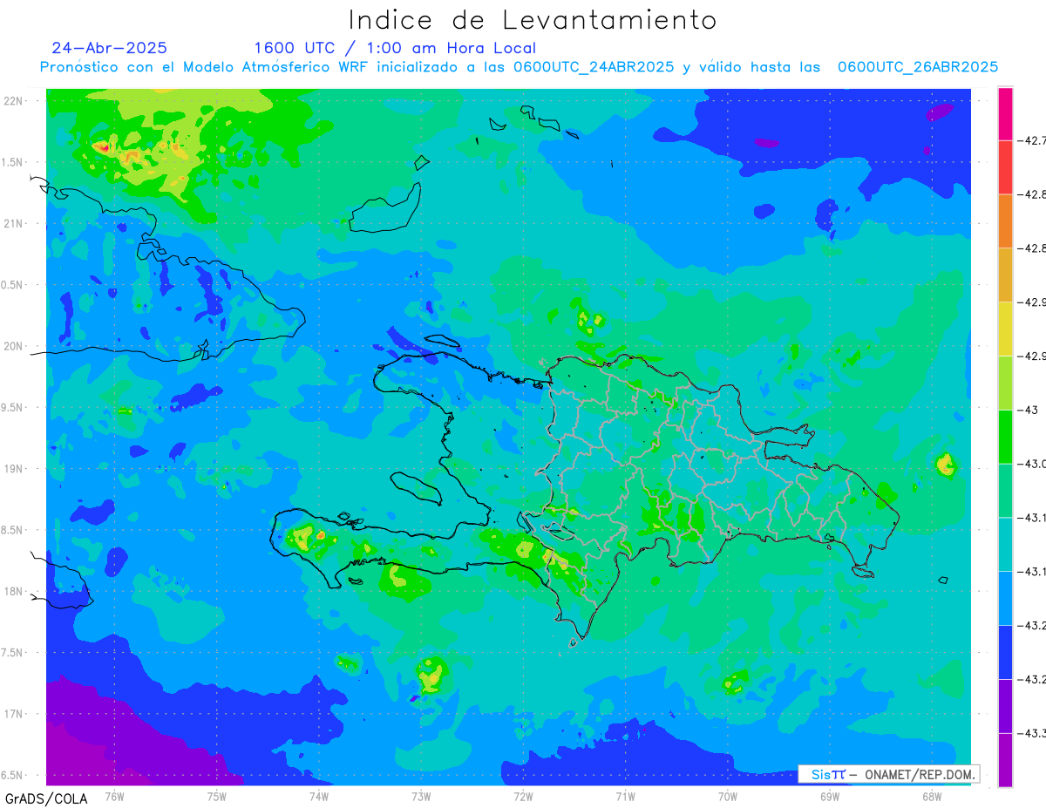
Task: Select the light blue swatch in the legend
Action: pyautogui.click(x=1005, y=597)
